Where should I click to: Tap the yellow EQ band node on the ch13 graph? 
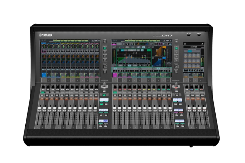pos(142,57)
